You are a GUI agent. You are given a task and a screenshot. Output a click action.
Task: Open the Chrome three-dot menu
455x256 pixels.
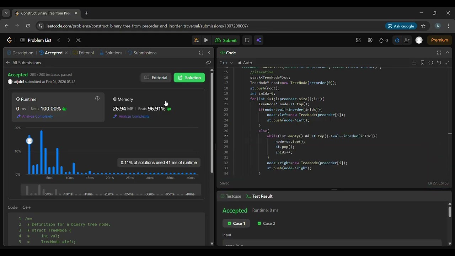pos(448,26)
